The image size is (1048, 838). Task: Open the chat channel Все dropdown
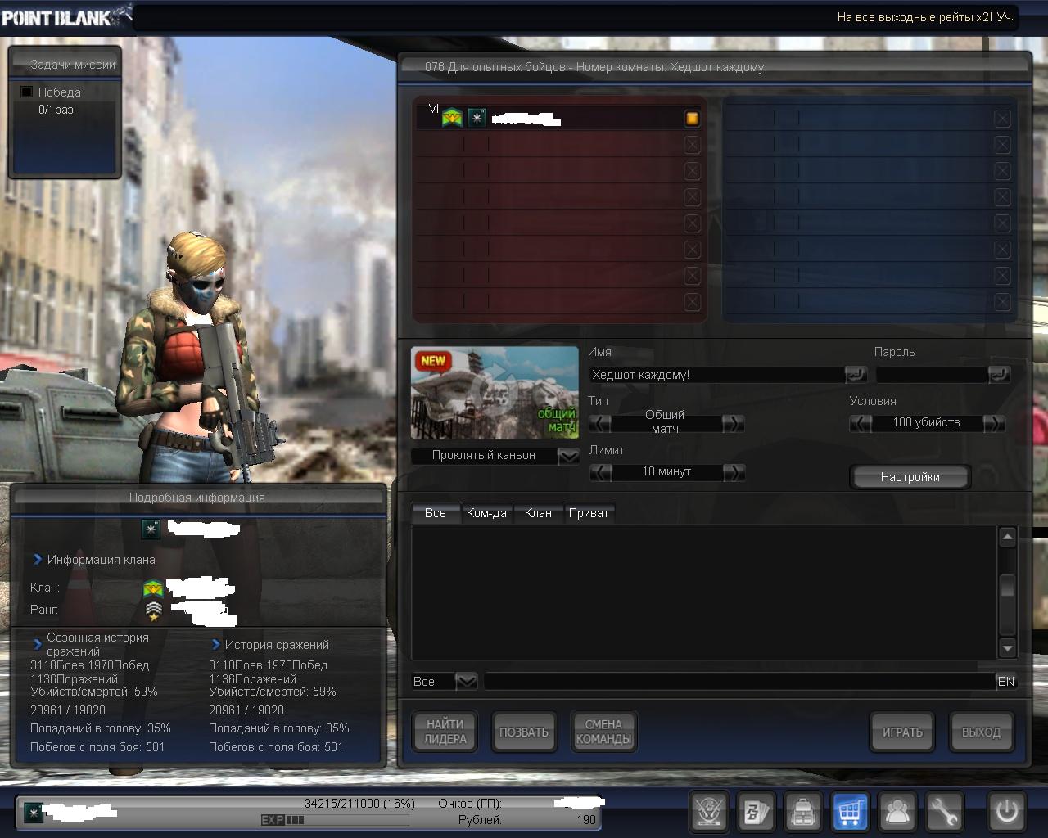[466, 681]
